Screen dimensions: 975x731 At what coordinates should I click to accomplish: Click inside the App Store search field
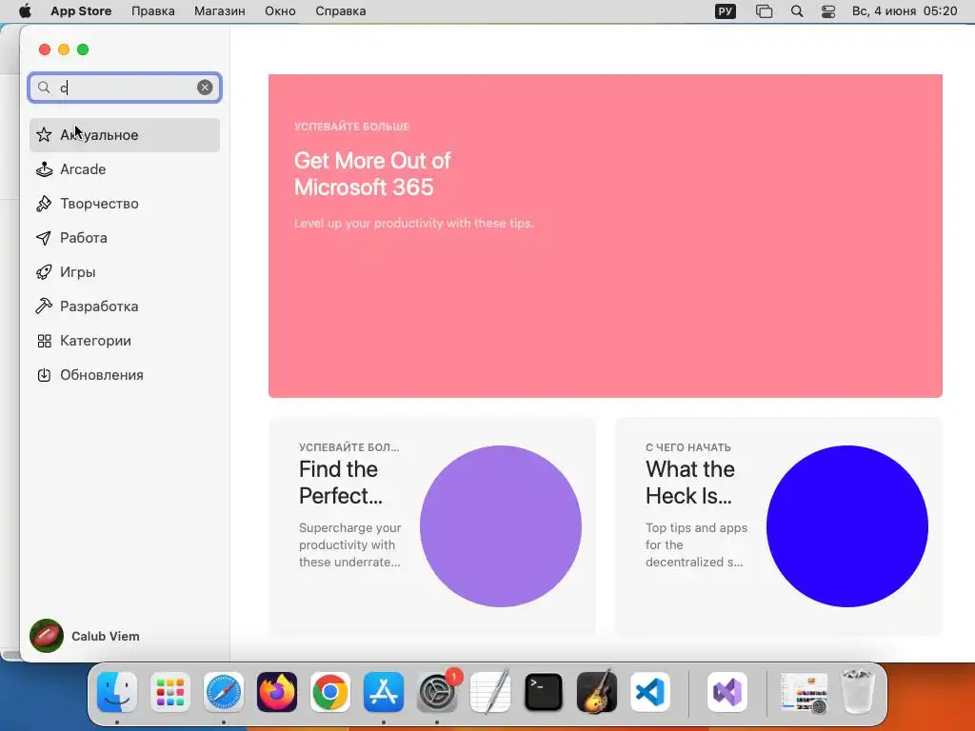(125, 88)
